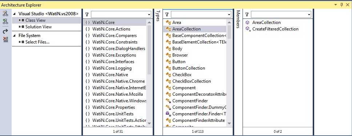This screenshot has width=352, height=136.
Task: Click the CreateFilteredCollection method icon
Action: coord(248,29)
